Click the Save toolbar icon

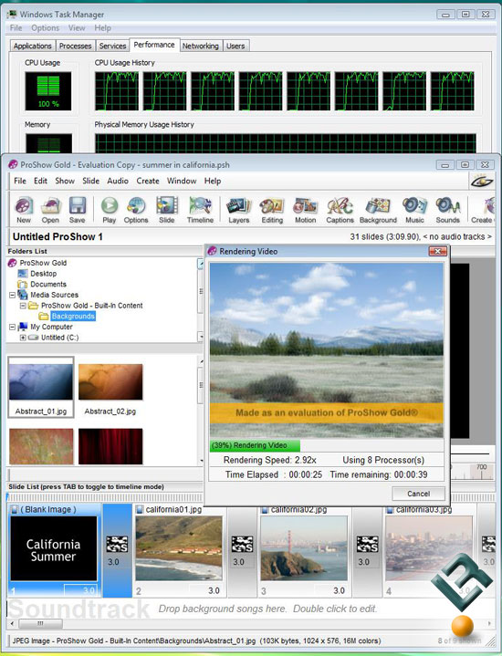77,210
